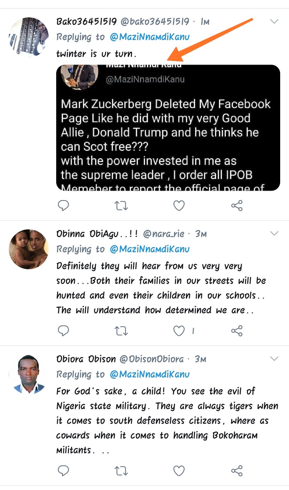The image size is (289, 490).
Task: Open @MaziNnamdiKanu link in Obiora Obison's reply
Action: 149,374
